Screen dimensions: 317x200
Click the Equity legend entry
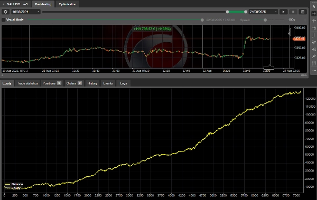[12, 188]
